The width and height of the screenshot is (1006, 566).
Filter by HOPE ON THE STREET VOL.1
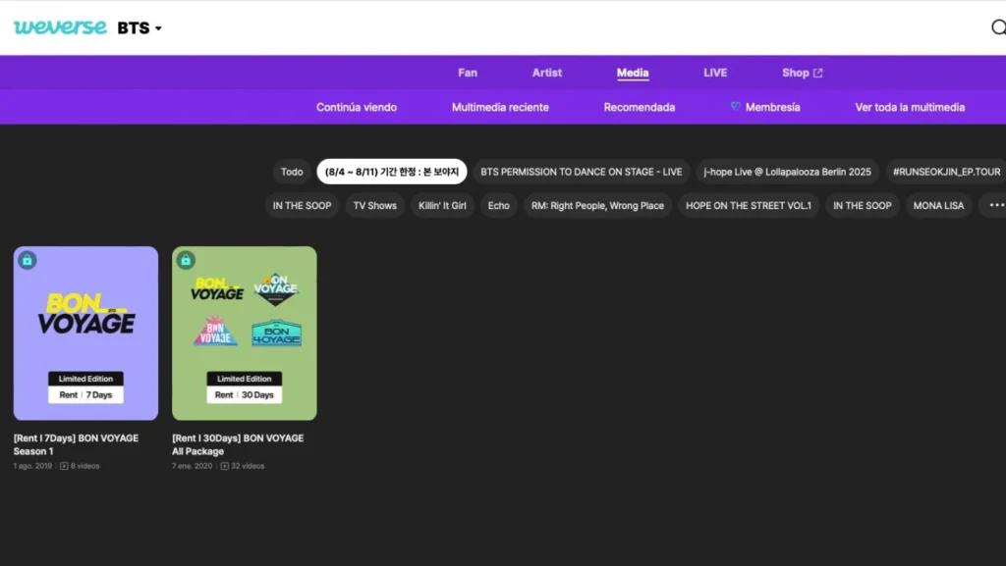point(748,206)
